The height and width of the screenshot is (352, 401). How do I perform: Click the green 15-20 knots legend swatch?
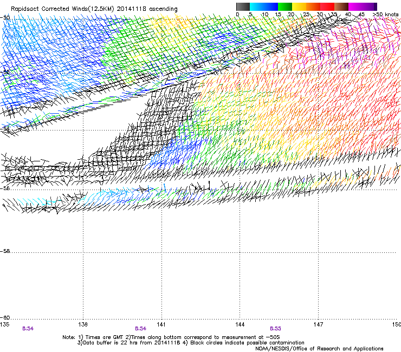pos(285,6)
